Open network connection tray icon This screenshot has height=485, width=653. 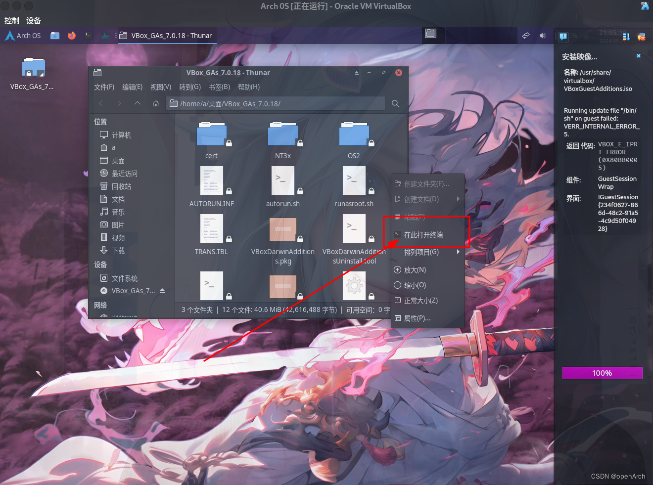(x=526, y=36)
